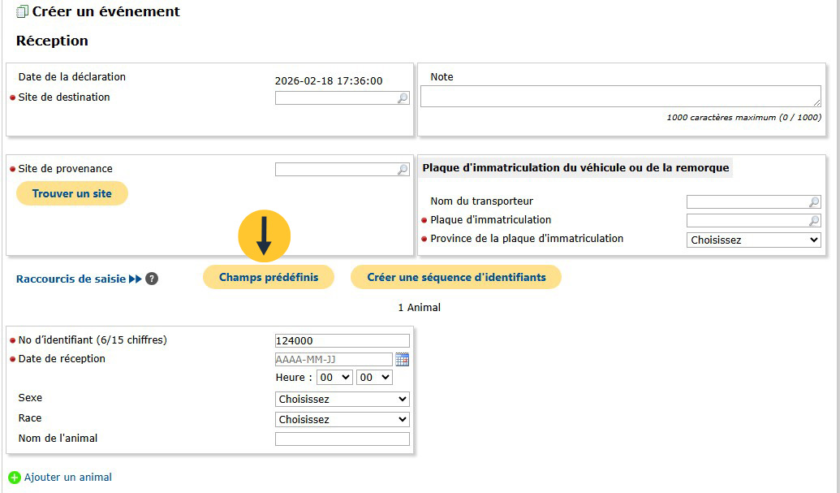Select the minutes dropdown for Heure
Viewport: 840px width, 493px height.
tap(374, 378)
